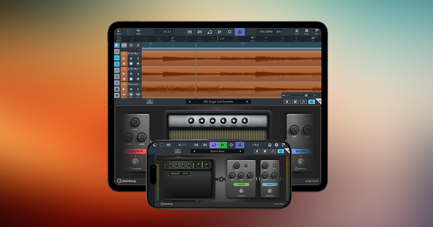Switch to next preset after Dream Bass

point(241,151)
